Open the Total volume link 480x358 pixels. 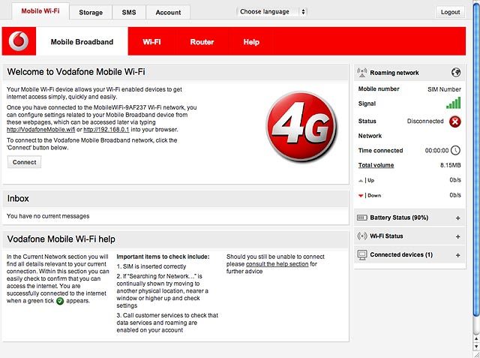pyautogui.click(x=376, y=165)
